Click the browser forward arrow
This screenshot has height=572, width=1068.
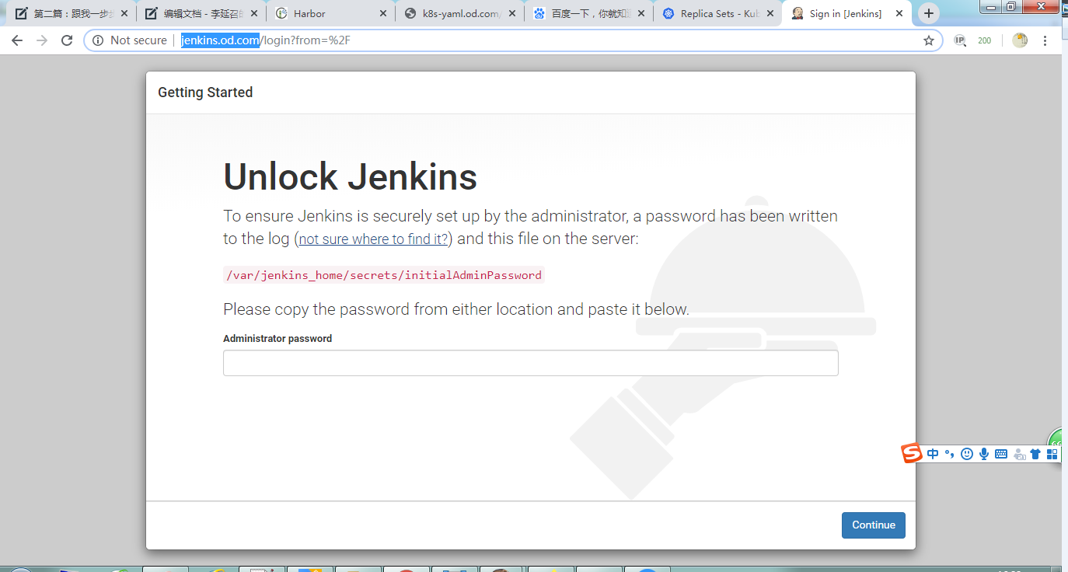42,40
